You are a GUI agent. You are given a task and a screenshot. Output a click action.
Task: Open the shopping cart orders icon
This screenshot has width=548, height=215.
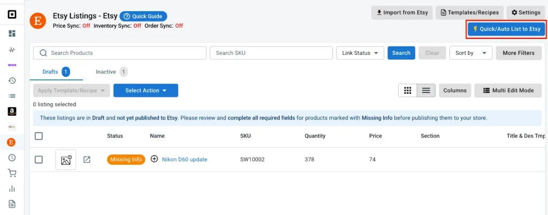tap(11, 173)
